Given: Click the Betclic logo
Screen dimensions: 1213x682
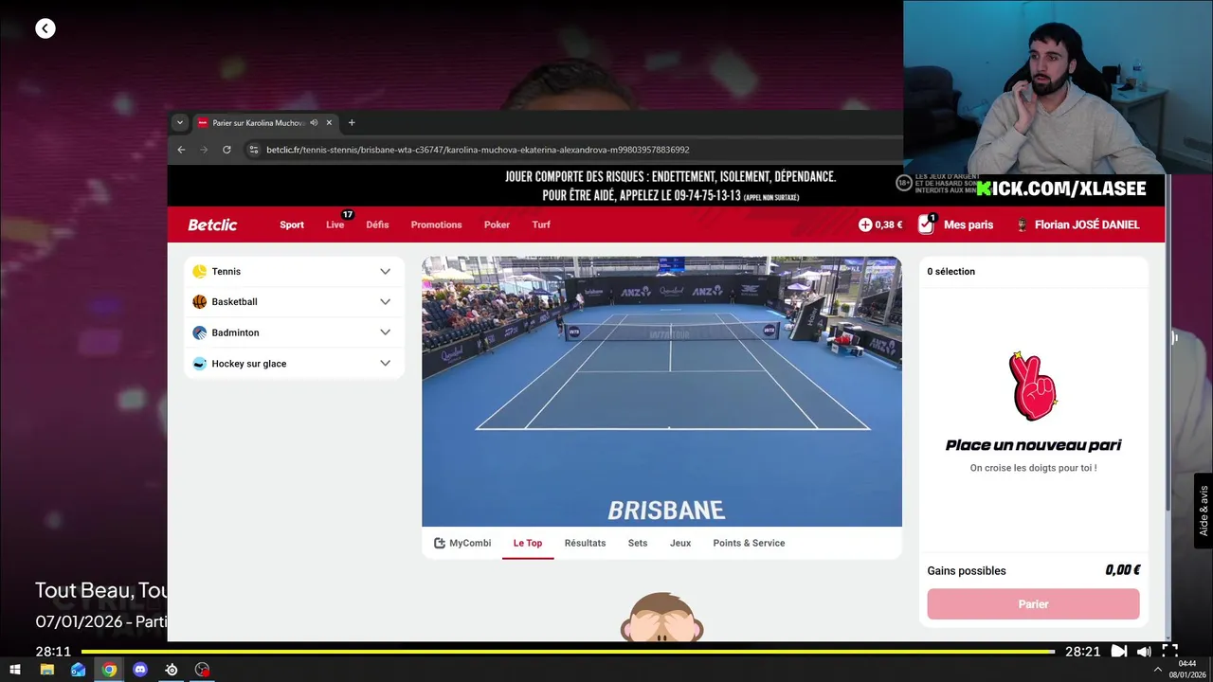Looking at the screenshot, I should [x=212, y=224].
